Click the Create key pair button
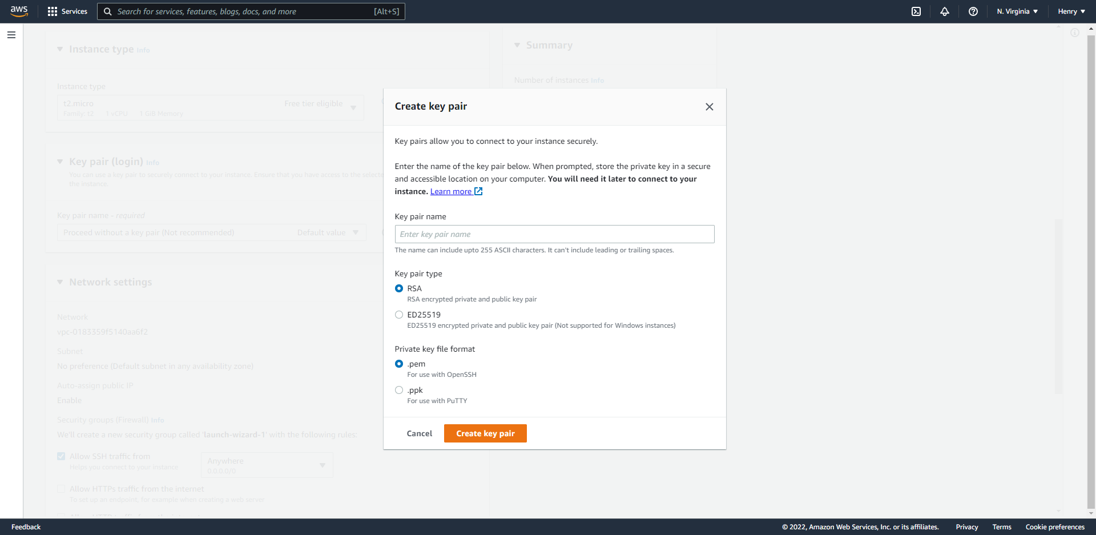The height and width of the screenshot is (535, 1096). pyautogui.click(x=485, y=433)
